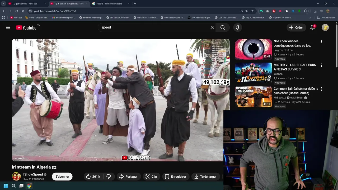Open the teal arch extension icon
The image size is (338, 190).
pyautogui.click(x=261, y=11)
